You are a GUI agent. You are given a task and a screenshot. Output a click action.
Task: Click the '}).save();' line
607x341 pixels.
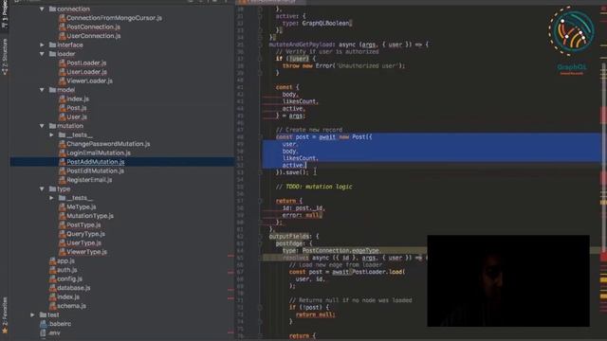pos(292,172)
